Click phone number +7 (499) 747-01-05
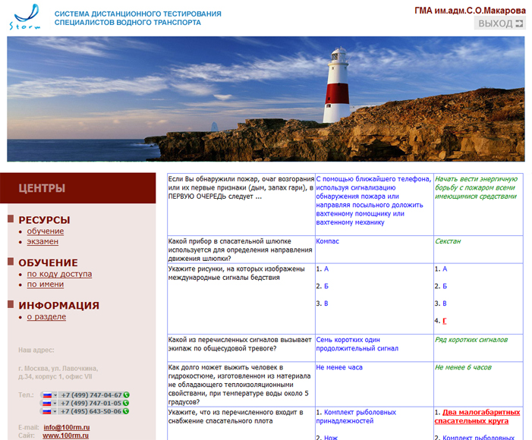Screen dimensions: 532x440 [x=91, y=403]
